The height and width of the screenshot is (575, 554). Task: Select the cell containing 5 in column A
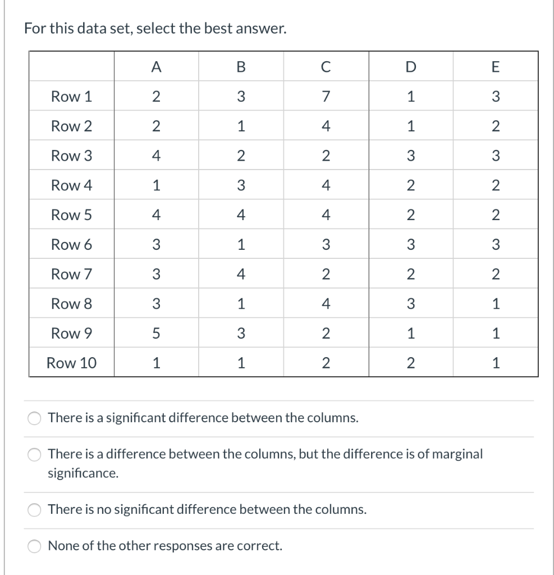(156, 333)
